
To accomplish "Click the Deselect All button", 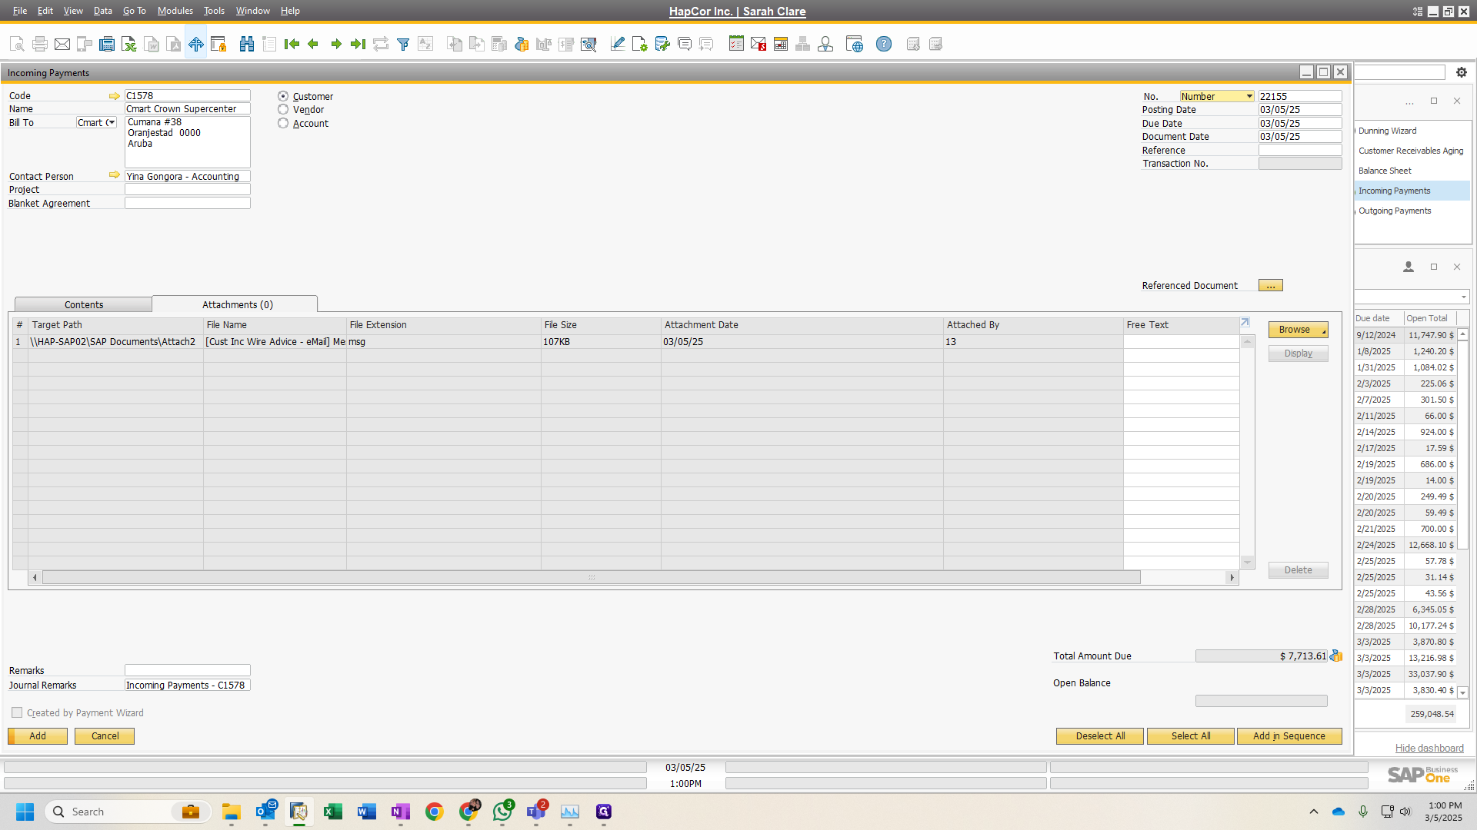I will [x=1099, y=735].
